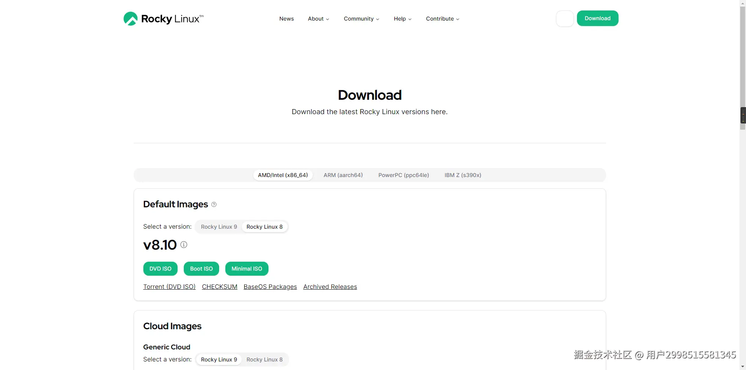Open the Torrent (DVD ISO) link
Viewport: 746px width, 370px height.
169,287
